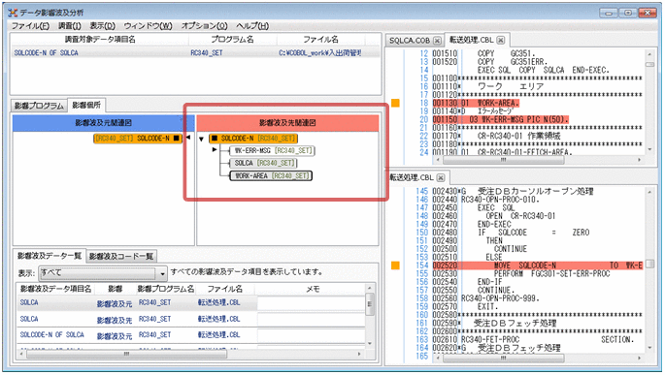
Task: Close the upper 転送処理.CBL tab with its x icon
Action: pyautogui.click(x=501, y=40)
